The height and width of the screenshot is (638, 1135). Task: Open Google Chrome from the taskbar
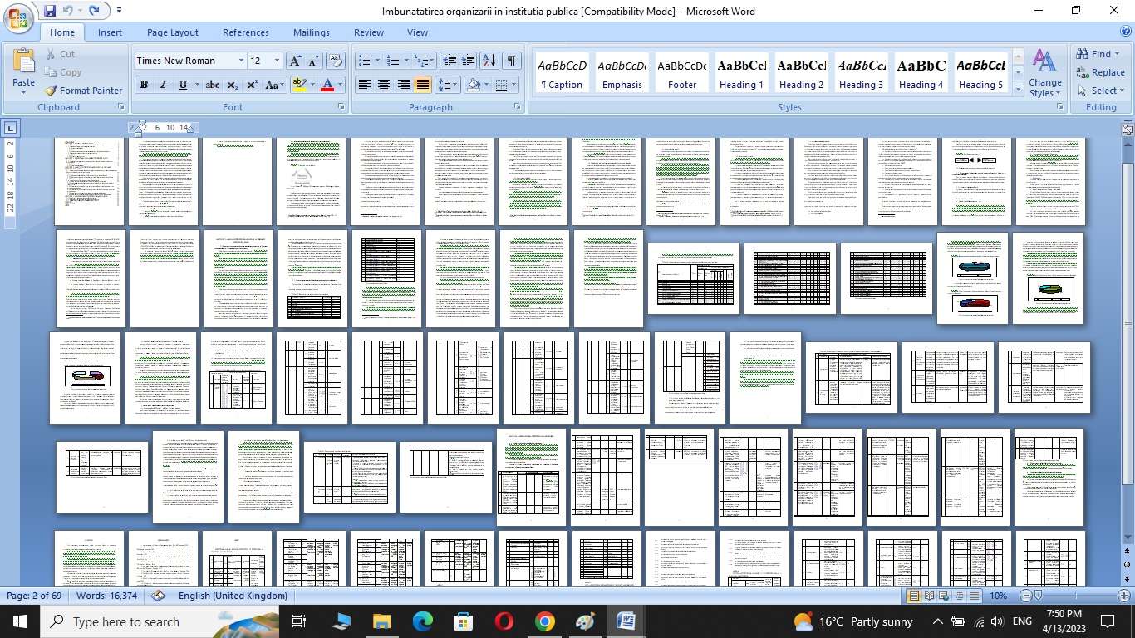point(544,621)
